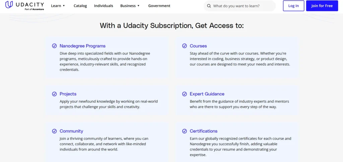
Task: Expand the Learn dropdown menu
Action: click(x=58, y=6)
